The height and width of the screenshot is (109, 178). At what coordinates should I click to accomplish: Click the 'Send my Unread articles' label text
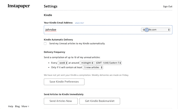[x=77, y=43]
